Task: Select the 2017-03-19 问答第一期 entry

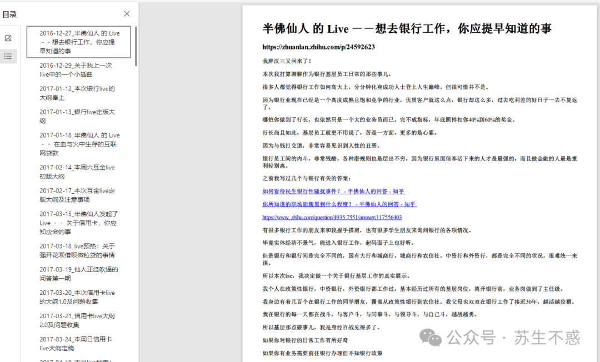Action: 77,273
